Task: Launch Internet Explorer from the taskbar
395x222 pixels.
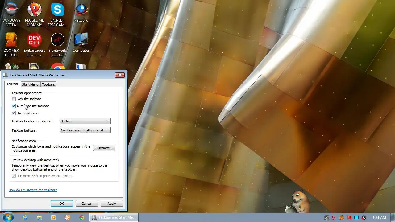Action: [x=25, y=217]
